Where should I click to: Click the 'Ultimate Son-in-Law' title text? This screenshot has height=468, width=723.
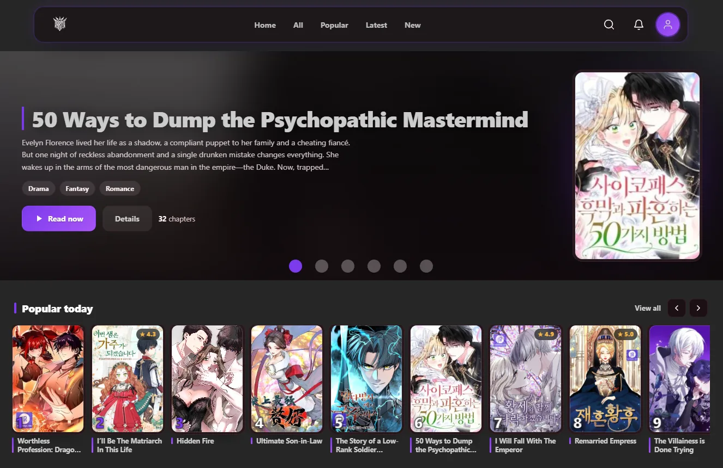289,441
